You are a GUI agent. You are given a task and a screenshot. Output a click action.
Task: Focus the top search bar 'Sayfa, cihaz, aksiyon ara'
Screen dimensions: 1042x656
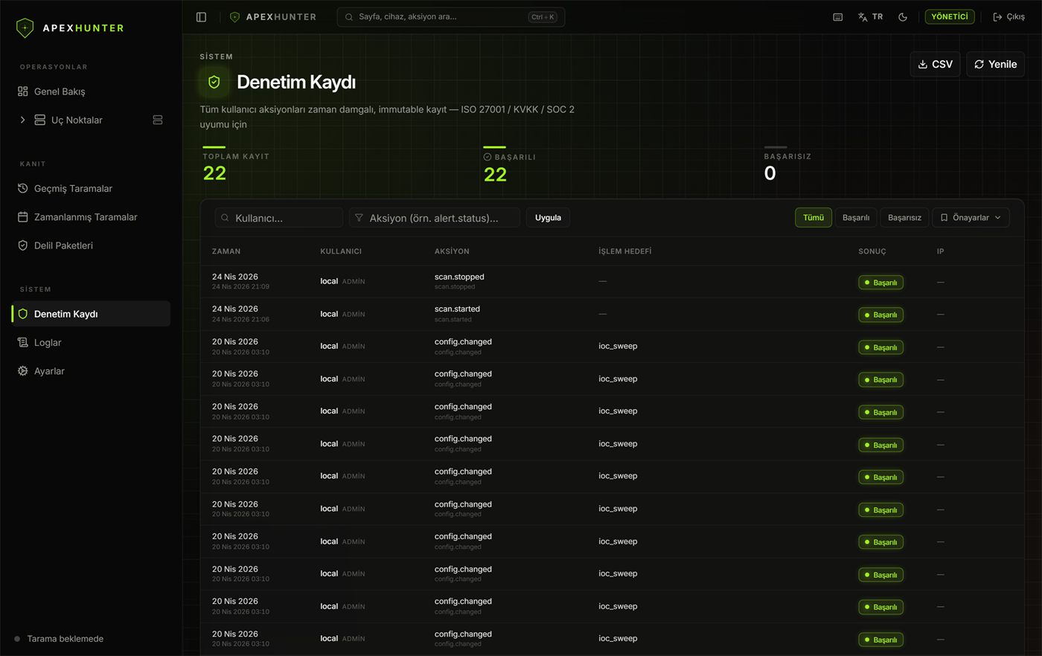(x=451, y=17)
